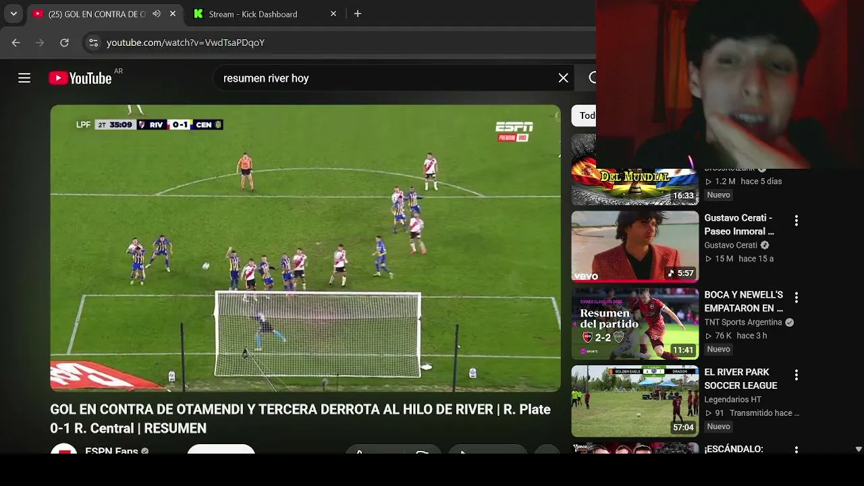
Task: Click the page scrollbar down arrow
Action: [859, 449]
